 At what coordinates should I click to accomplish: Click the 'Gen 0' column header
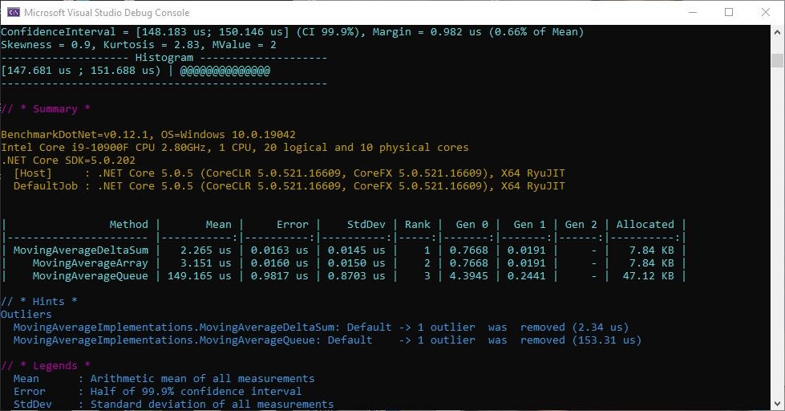click(x=472, y=225)
